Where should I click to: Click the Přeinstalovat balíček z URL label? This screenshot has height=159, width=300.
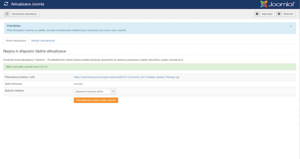[x=20, y=77]
